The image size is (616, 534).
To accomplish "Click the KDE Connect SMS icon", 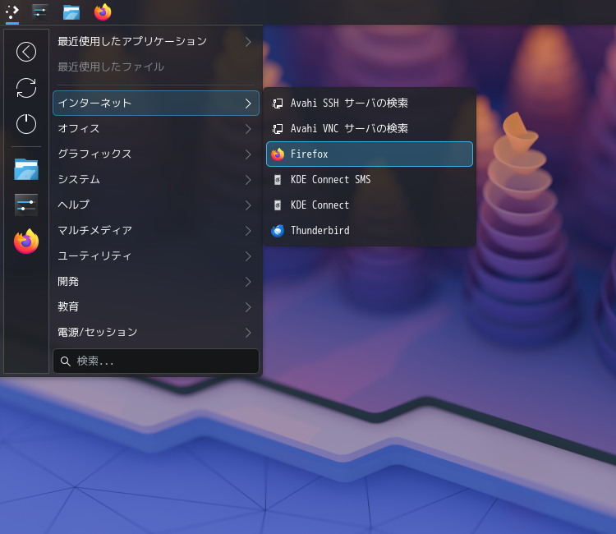I will point(278,180).
